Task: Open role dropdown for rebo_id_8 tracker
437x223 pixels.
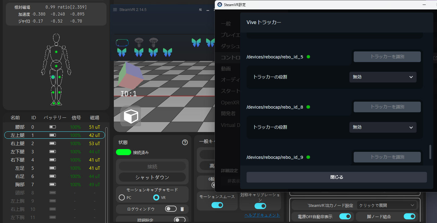Action: coord(383,127)
